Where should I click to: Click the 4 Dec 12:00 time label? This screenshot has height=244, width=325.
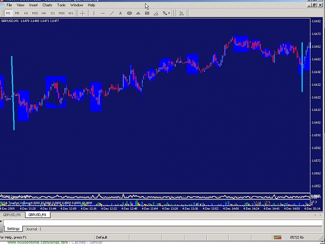click(x=69, y=209)
